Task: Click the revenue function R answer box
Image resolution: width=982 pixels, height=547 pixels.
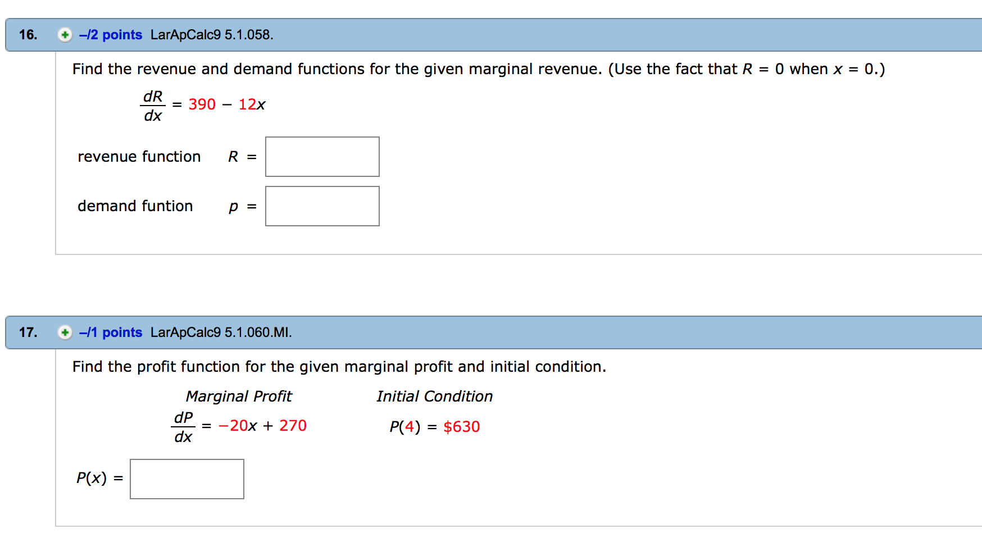Action: click(321, 157)
